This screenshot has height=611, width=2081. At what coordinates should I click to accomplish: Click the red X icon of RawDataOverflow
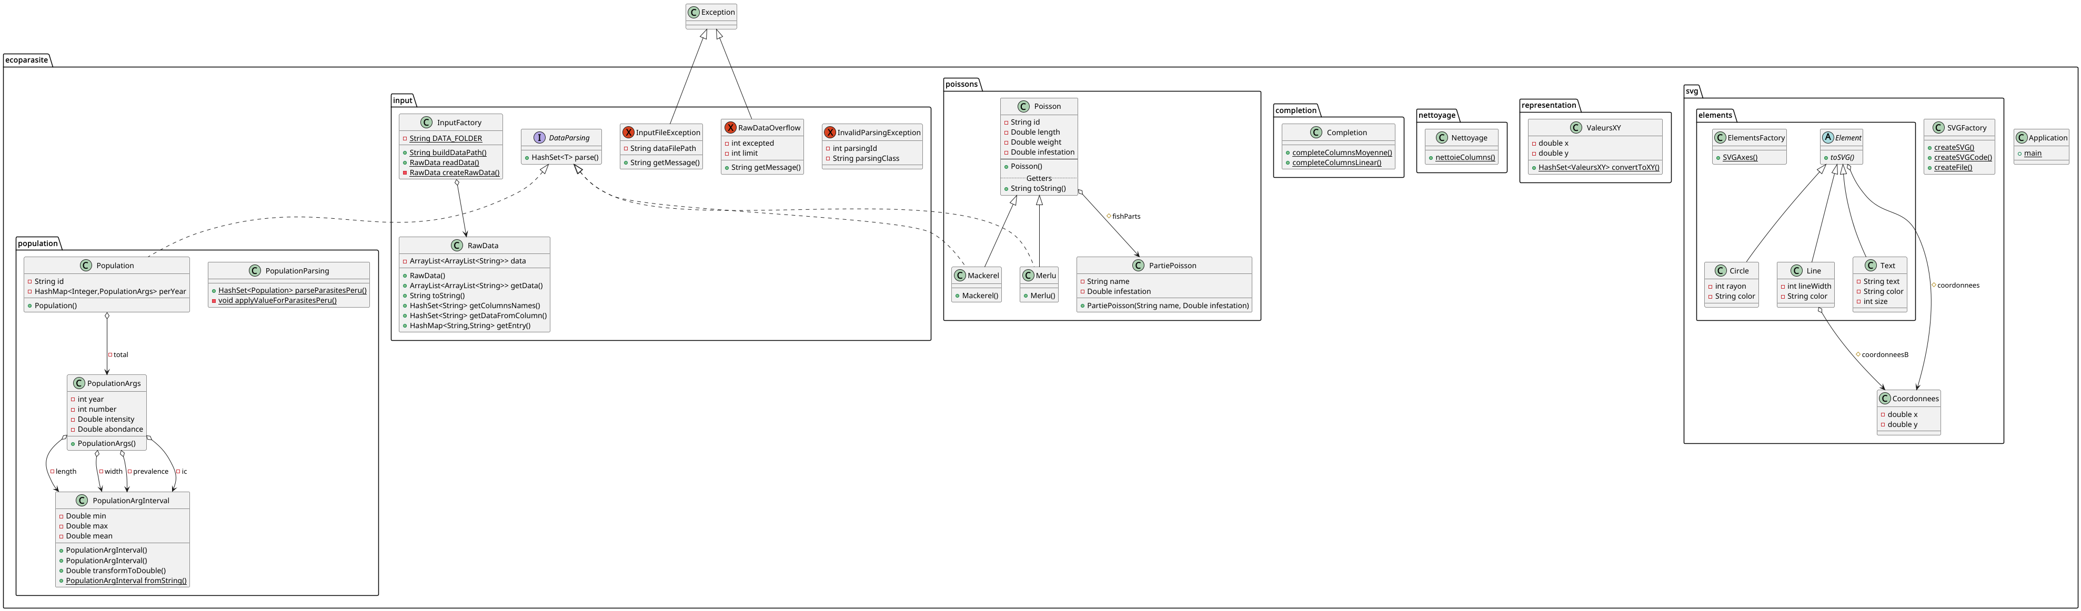point(730,128)
